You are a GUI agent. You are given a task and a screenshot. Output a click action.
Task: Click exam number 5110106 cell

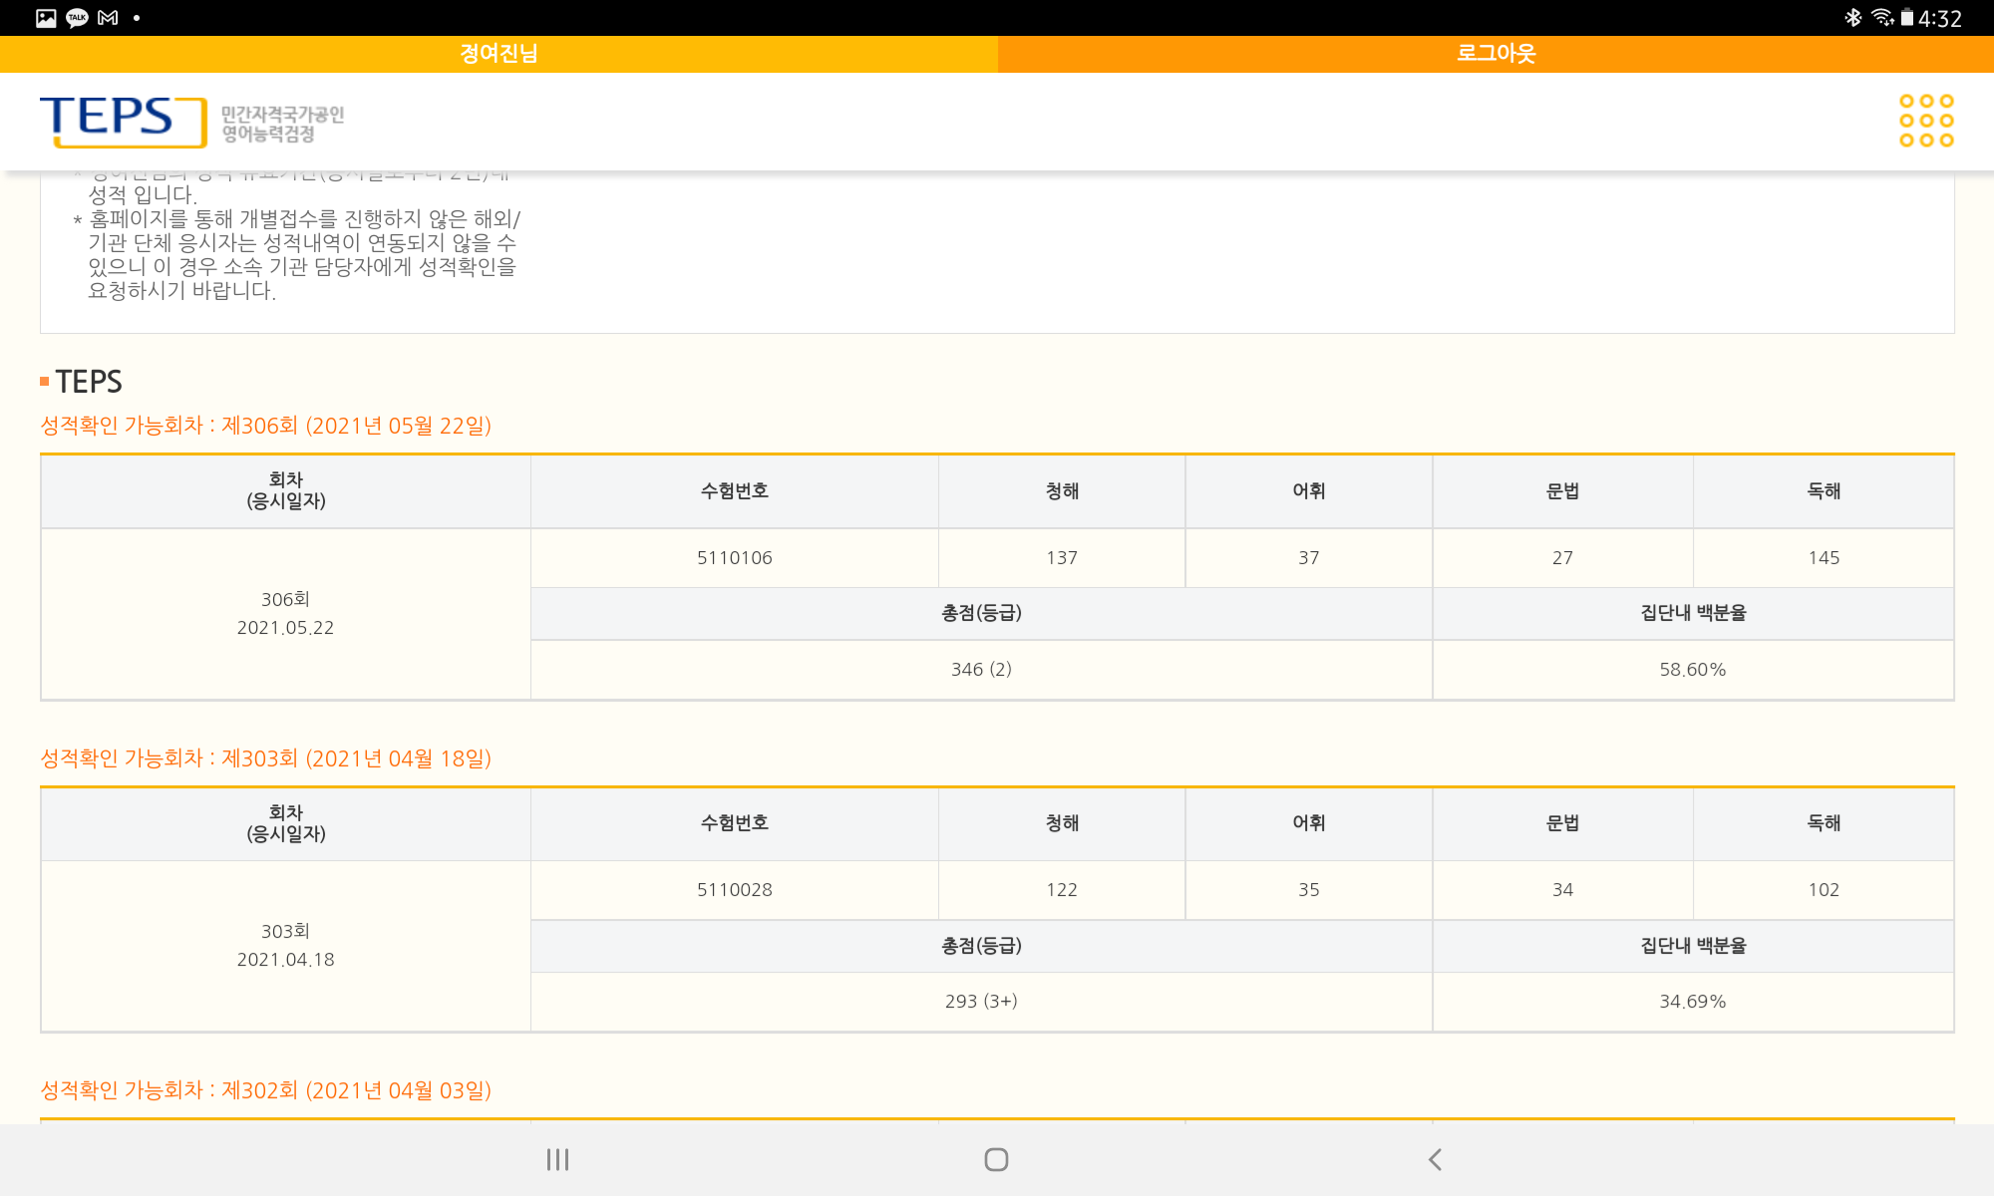(x=734, y=558)
